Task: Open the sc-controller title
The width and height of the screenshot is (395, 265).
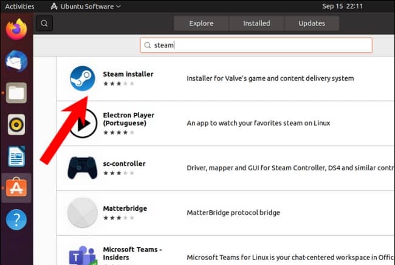Action: point(124,163)
